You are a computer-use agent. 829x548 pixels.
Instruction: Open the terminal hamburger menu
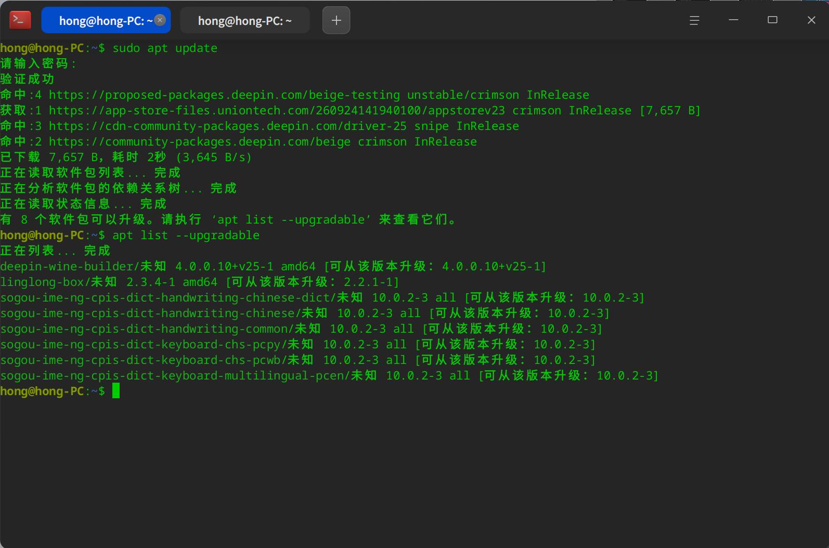(694, 20)
